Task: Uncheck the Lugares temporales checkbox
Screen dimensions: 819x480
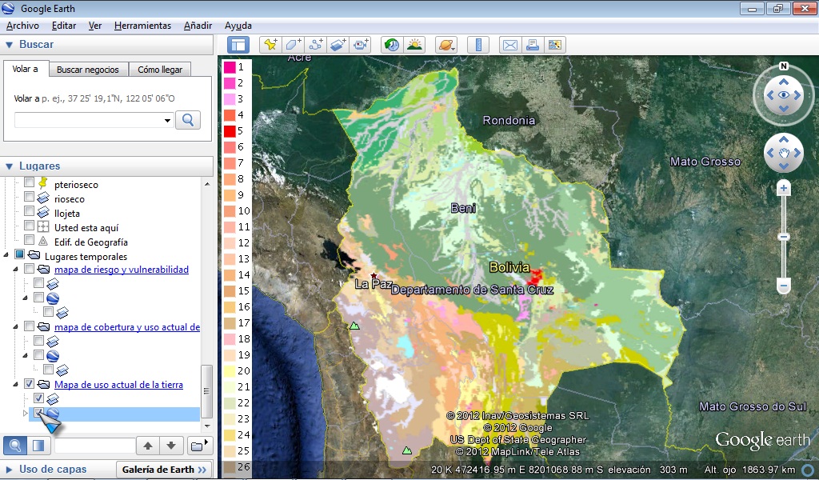Action: 18,255
